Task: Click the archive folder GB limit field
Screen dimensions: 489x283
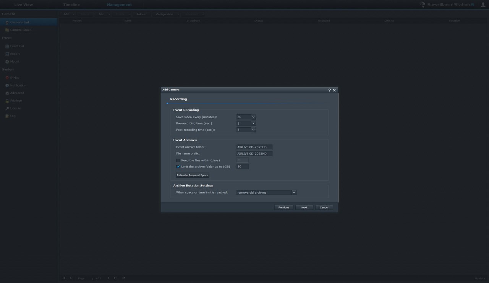Action: (x=242, y=167)
